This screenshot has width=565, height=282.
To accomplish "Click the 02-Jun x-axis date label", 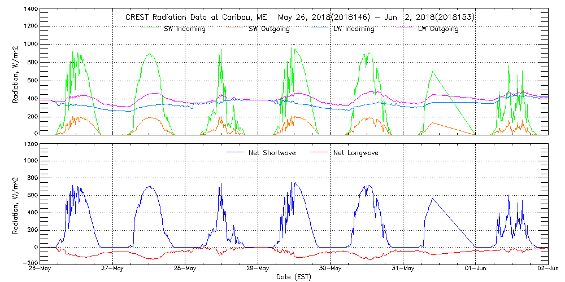I will click(x=548, y=268).
